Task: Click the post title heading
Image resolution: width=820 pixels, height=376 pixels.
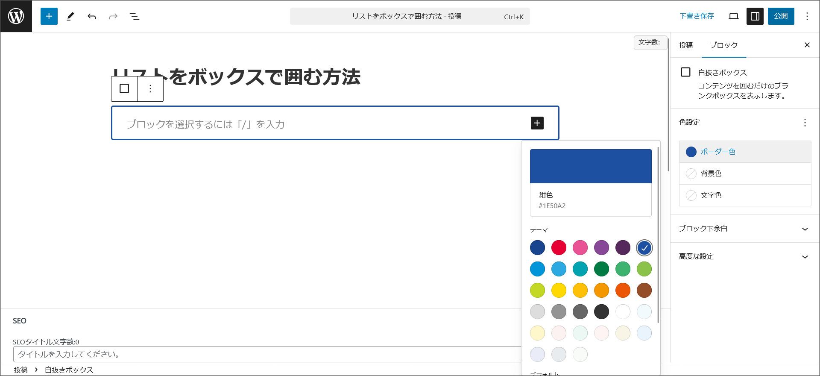Action: point(237,77)
